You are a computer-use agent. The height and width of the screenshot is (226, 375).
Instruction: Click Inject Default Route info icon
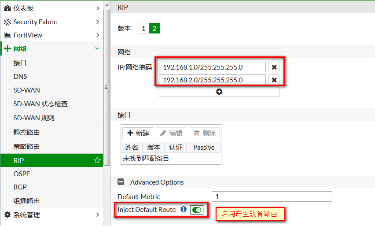(184, 210)
